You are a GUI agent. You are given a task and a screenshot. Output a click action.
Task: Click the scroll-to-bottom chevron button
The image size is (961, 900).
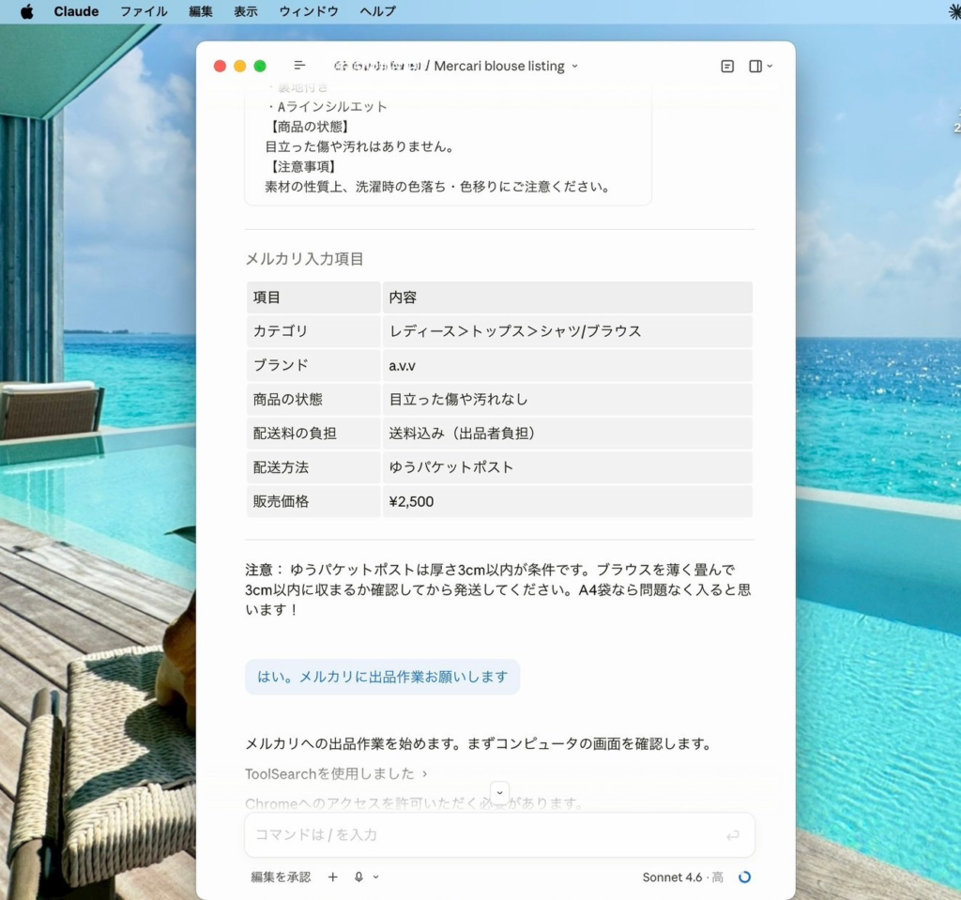point(499,792)
